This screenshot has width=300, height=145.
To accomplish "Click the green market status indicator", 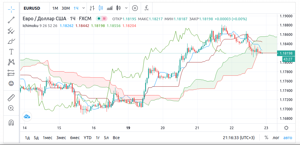I will pos(99,18).
